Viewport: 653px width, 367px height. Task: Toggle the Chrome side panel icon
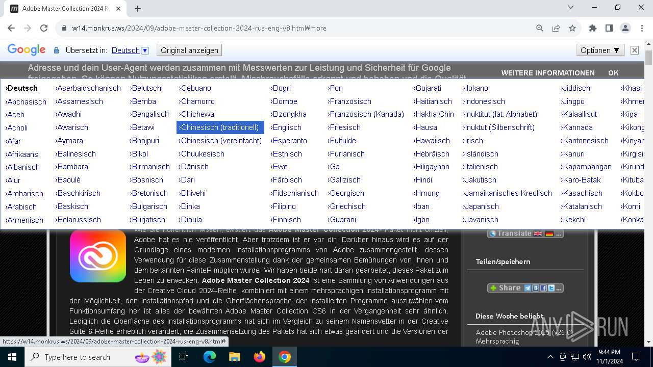(609, 28)
